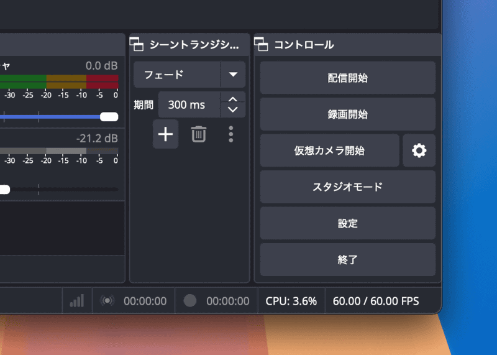Click the CPU: 3.6% status entry
The image size is (497, 355).
tap(291, 301)
